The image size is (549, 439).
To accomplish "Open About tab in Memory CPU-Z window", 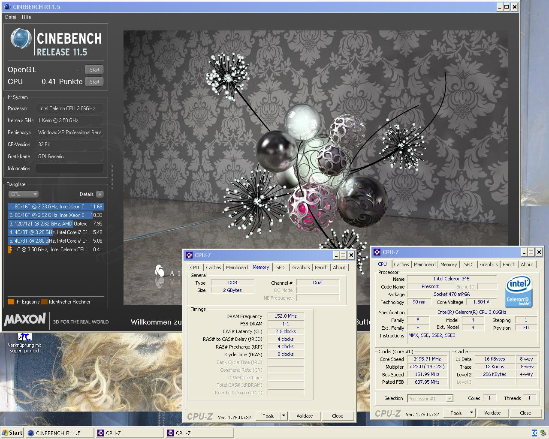I will pyautogui.click(x=339, y=268).
